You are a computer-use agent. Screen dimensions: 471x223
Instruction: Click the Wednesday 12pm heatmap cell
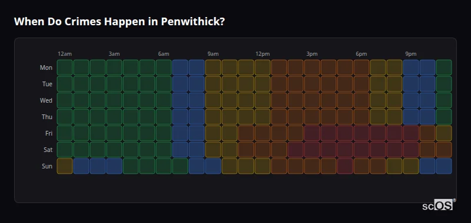(x=263, y=100)
